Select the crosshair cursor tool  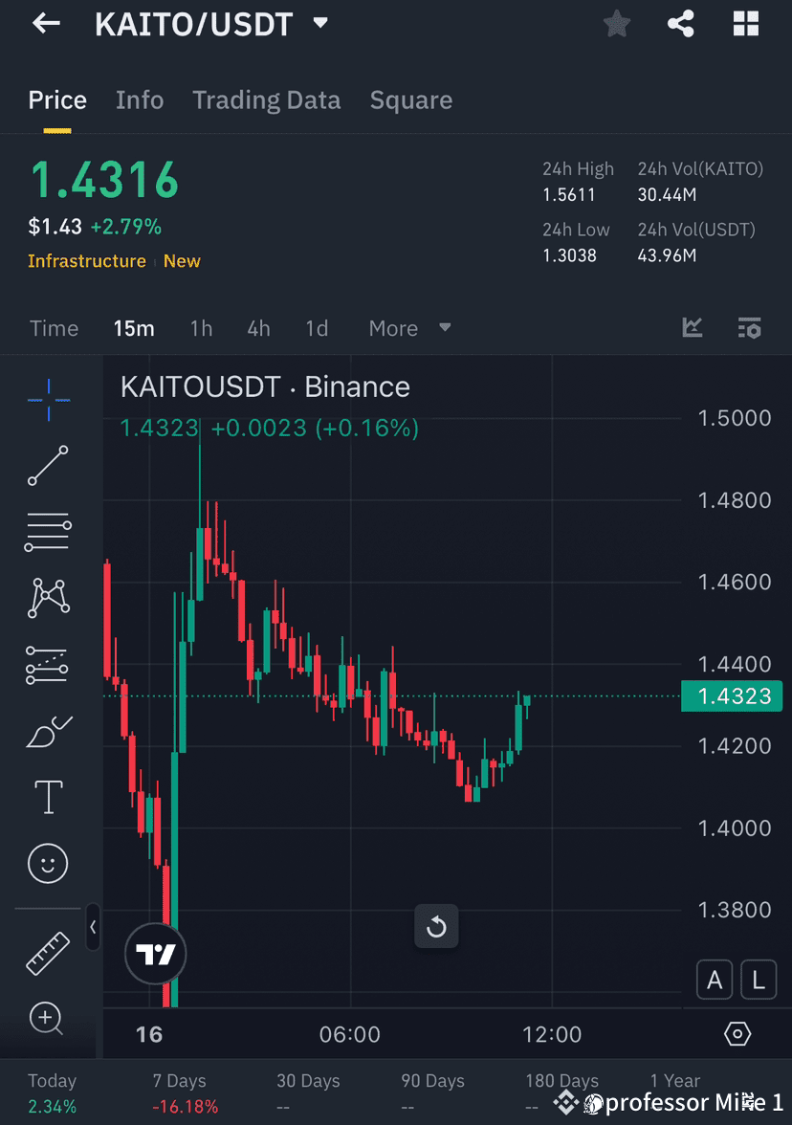point(48,400)
